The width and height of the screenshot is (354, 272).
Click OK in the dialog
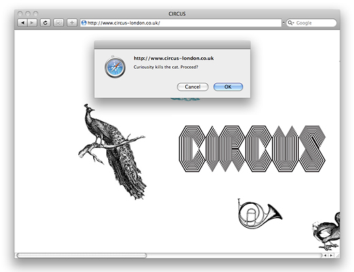click(228, 87)
